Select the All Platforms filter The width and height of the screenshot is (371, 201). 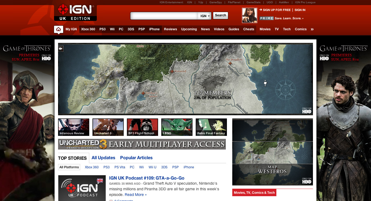[x=69, y=167]
